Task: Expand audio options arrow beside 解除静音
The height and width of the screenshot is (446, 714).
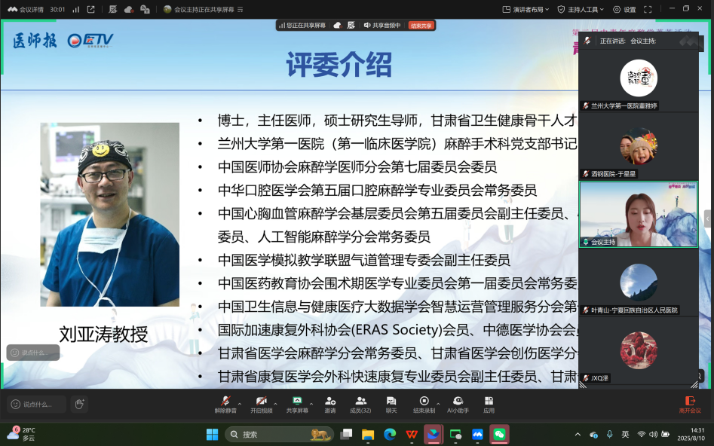Action: (240, 404)
